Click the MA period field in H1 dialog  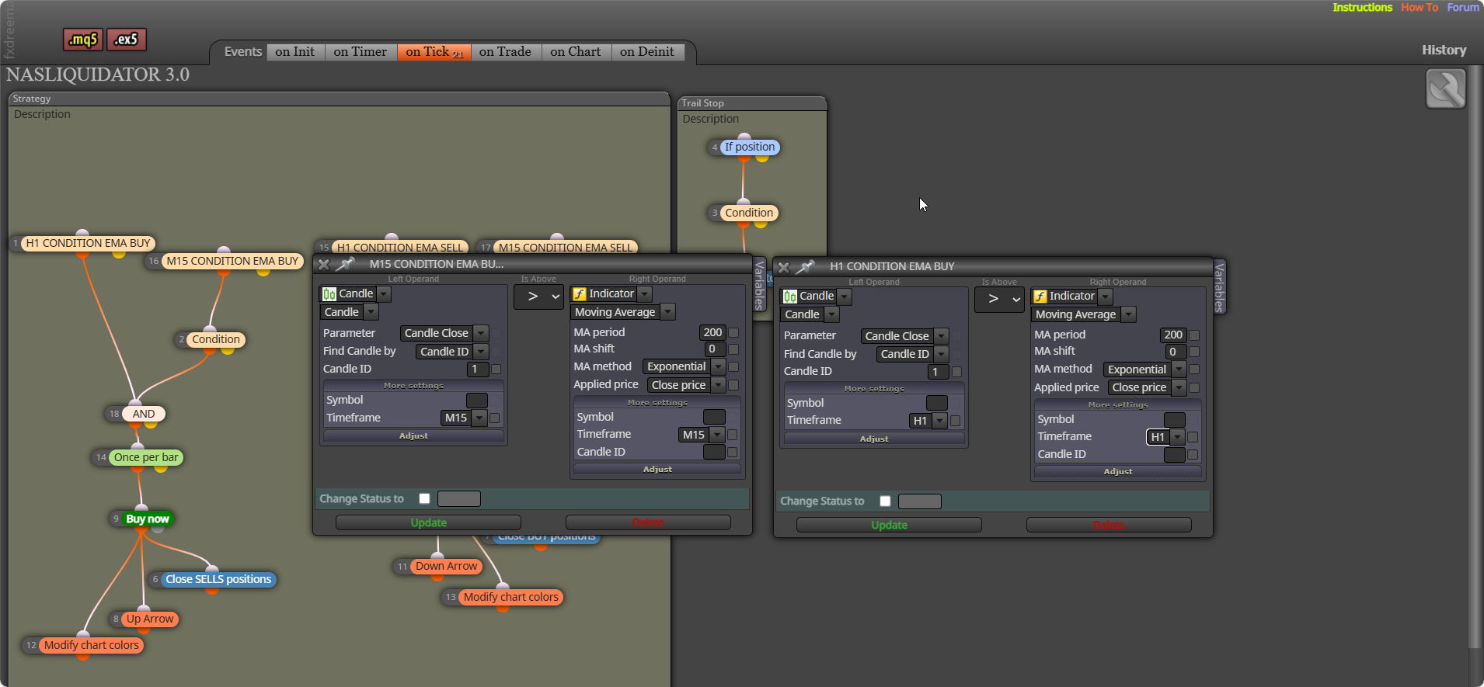click(1172, 335)
